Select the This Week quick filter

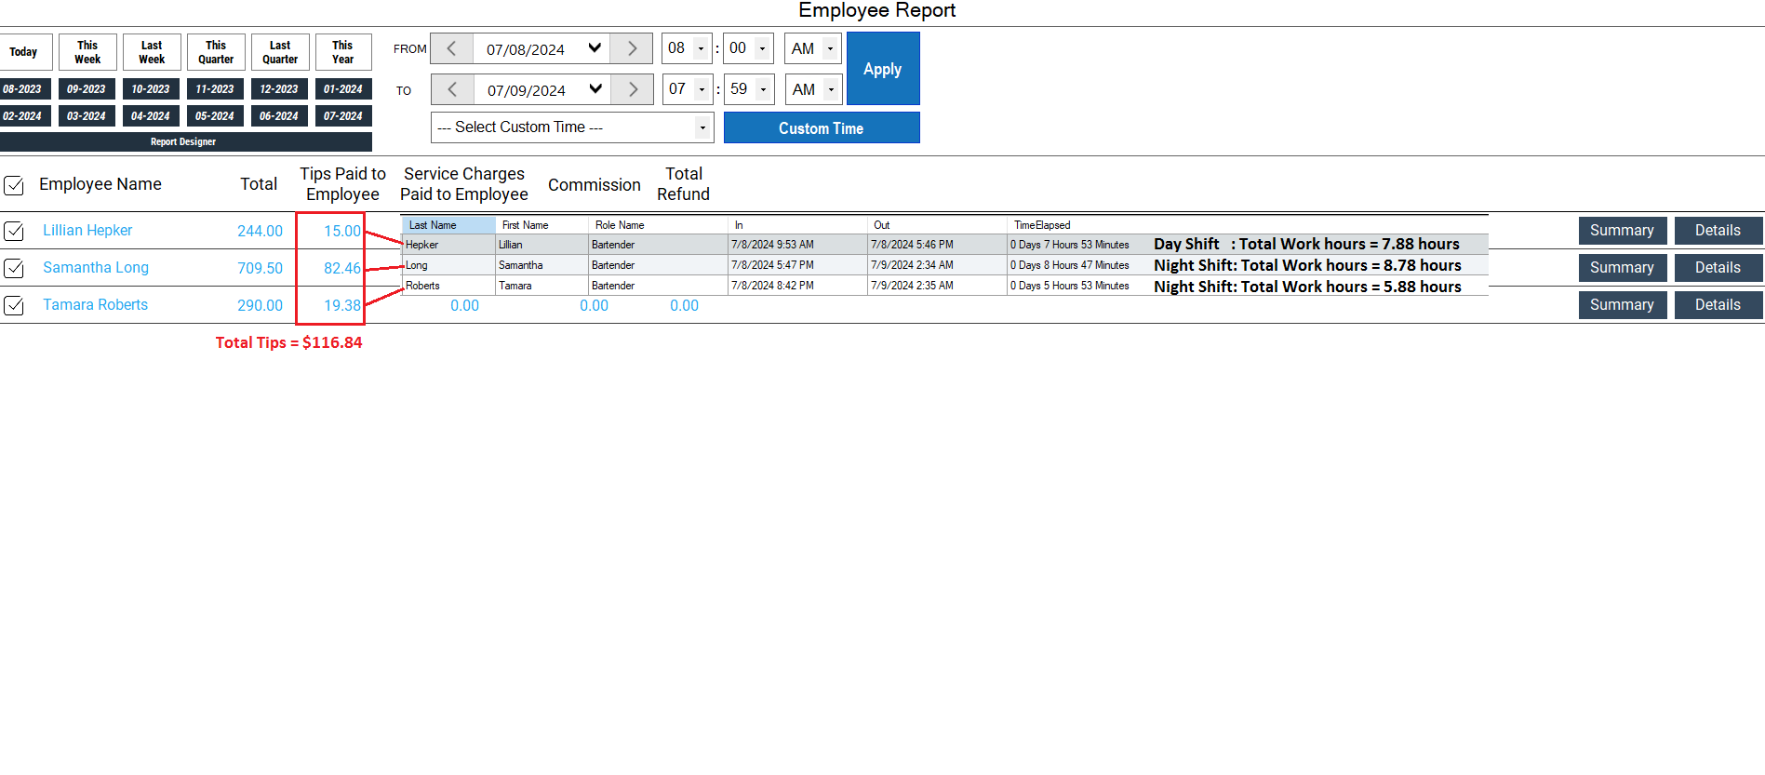pyautogui.click(x=87, y=52)
